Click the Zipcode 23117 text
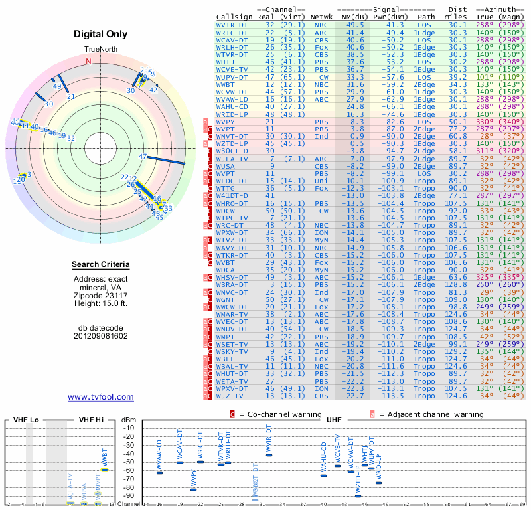 [x=101, y=295]
